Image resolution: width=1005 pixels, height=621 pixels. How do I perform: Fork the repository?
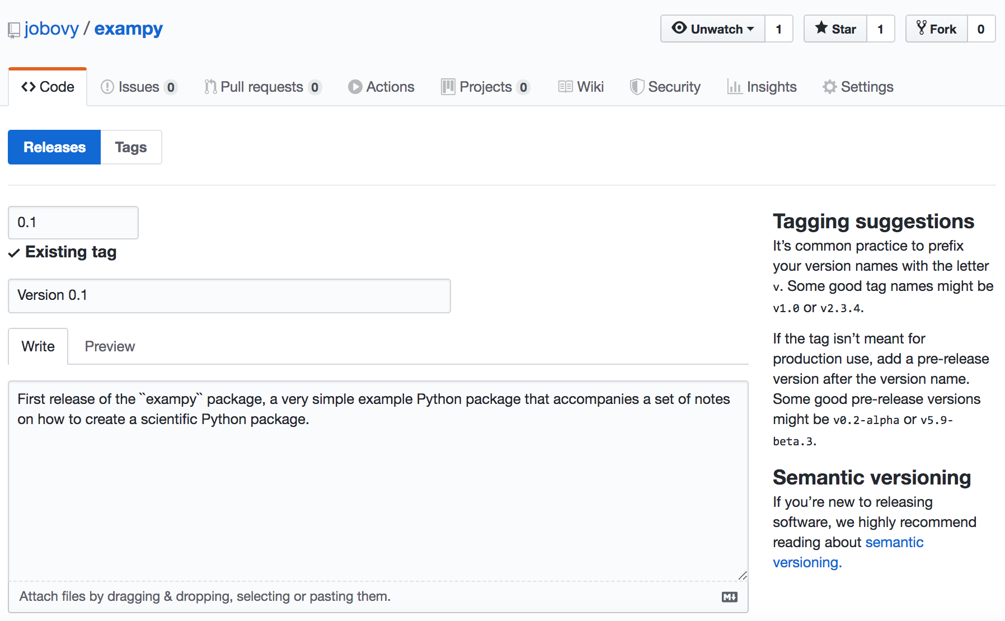tap(937, 29)
